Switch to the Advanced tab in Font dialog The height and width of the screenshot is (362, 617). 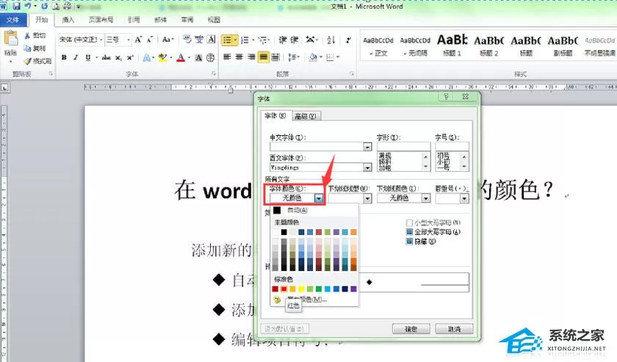(306, 116)
